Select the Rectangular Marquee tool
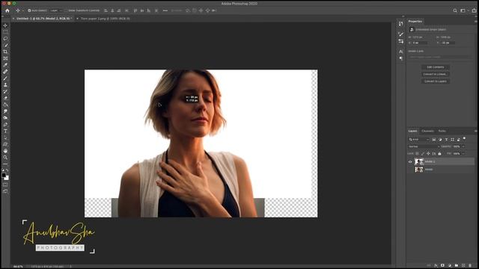 point(5,32)
